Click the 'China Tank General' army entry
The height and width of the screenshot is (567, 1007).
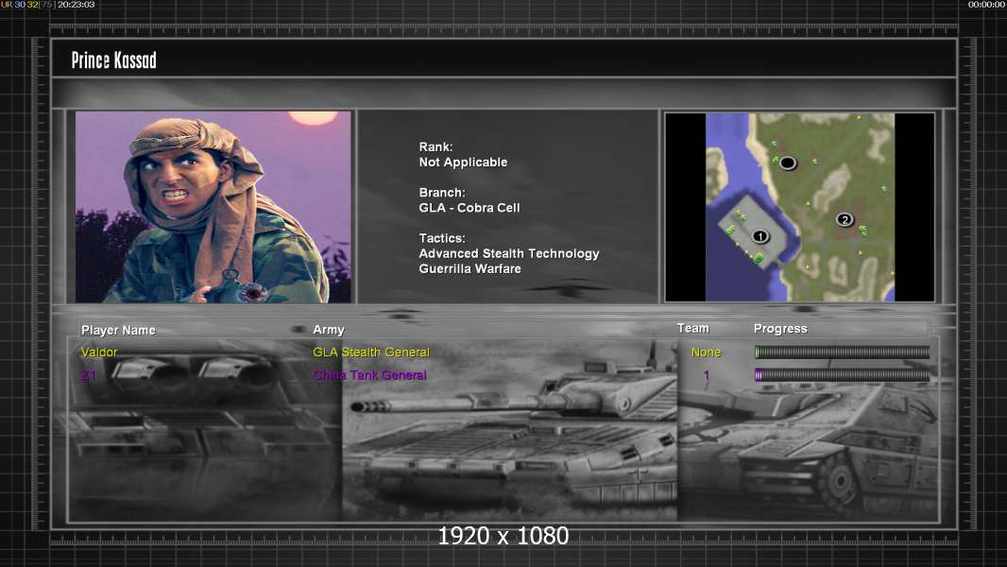tap(370, 376)
